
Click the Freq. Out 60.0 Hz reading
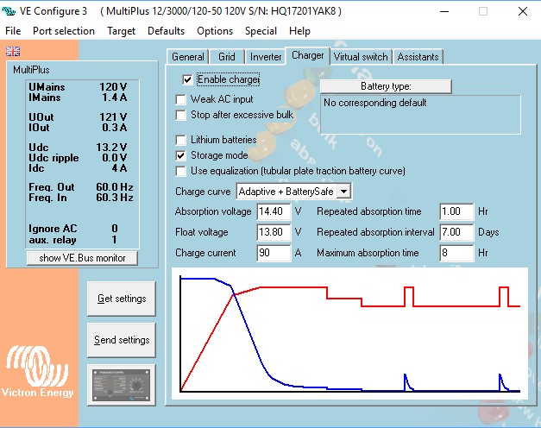[81, 187]
